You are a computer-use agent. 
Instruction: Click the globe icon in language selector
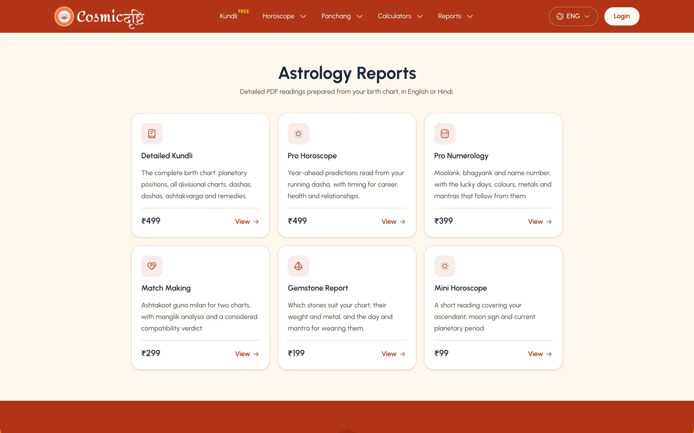coord(560,16)
